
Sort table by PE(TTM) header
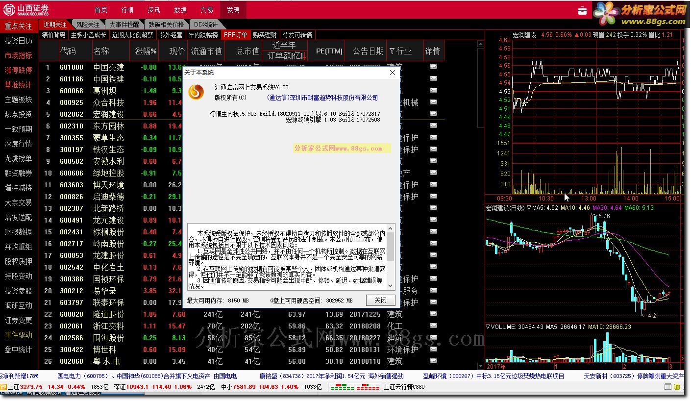[329, 51]
